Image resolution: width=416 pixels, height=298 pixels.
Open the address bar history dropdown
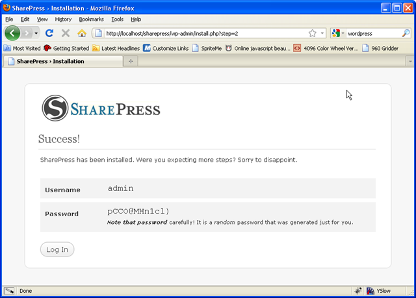coord(322,33)
